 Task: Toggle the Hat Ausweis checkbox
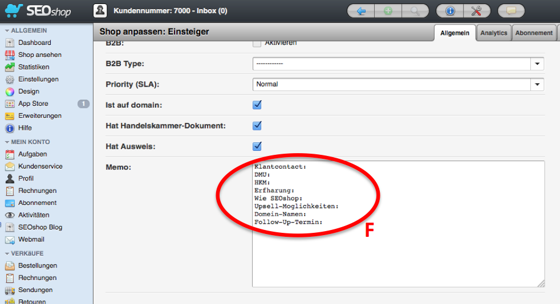257,146
